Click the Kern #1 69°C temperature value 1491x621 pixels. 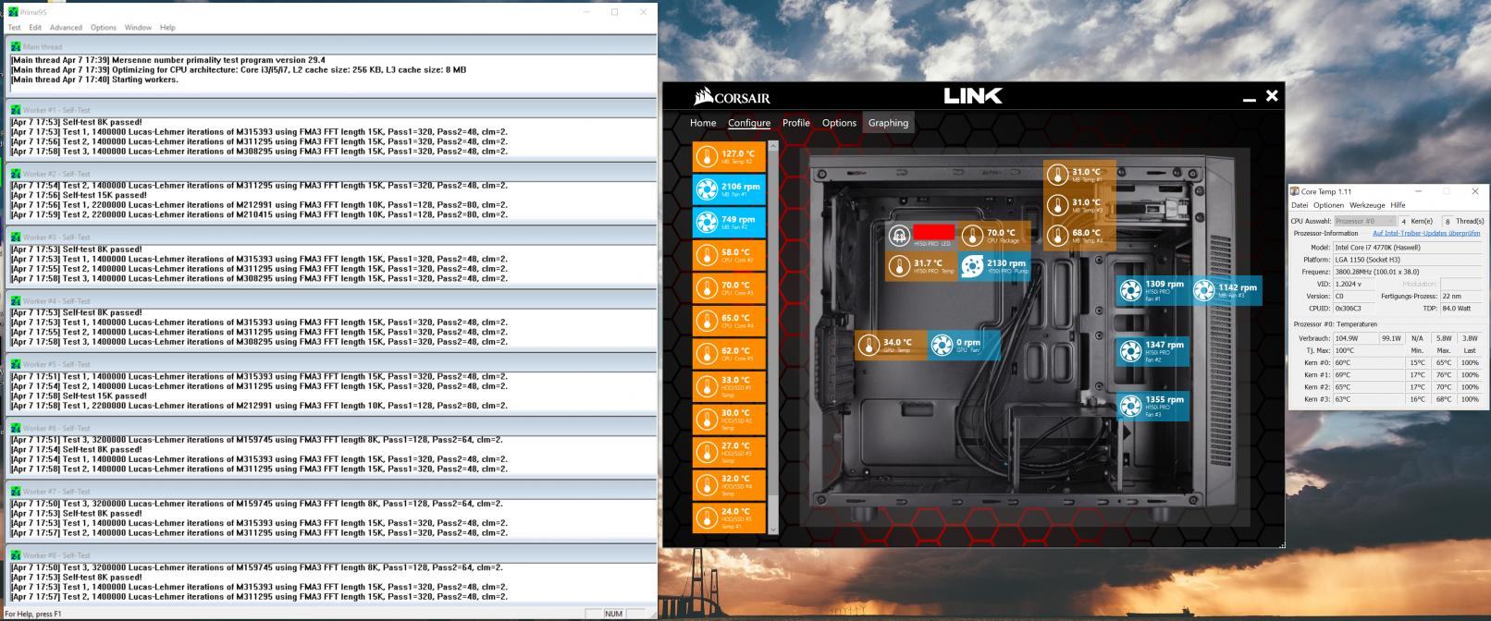[1343, 375]
